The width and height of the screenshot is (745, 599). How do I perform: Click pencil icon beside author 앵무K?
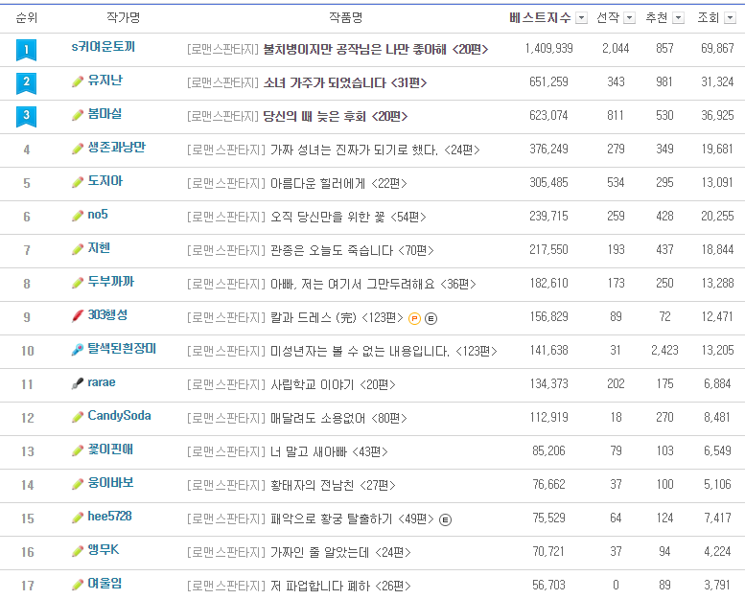click(x=78, y=551)
